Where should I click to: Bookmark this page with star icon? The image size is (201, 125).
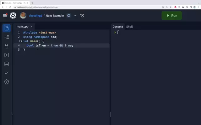point(171,7)
